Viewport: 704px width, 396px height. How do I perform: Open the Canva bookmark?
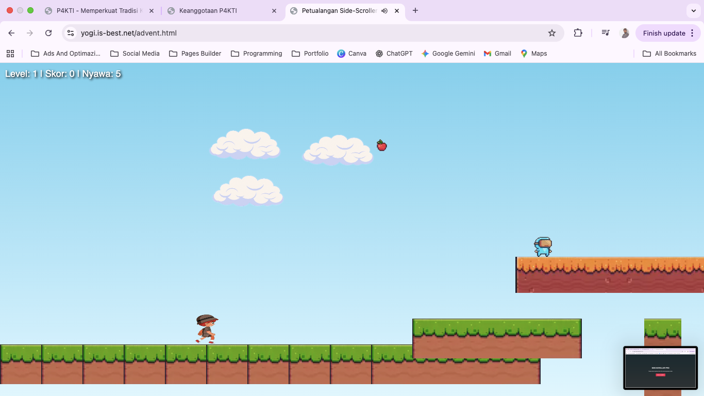point(351,53)
